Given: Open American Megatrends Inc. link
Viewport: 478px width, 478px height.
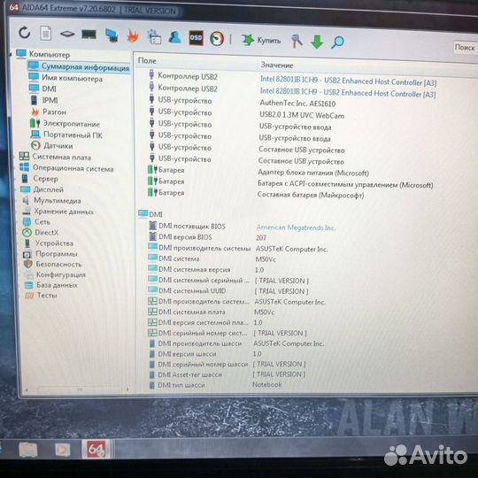Looking at the screenshot, I should pyautogui.click(x=296, y=227).
